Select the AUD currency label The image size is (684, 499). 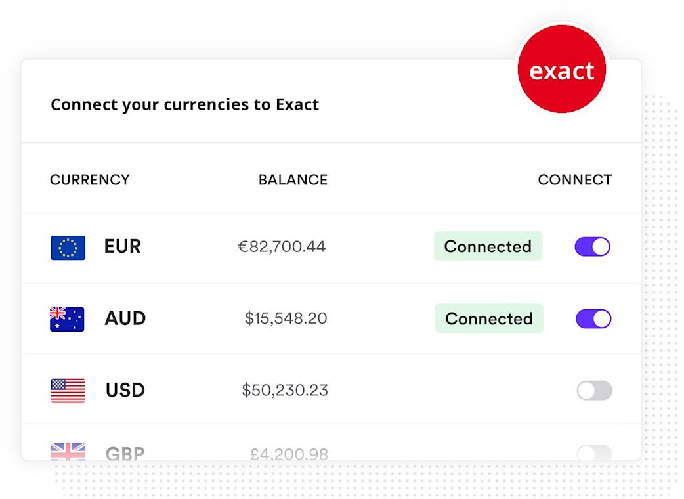[x=125, y=318]
